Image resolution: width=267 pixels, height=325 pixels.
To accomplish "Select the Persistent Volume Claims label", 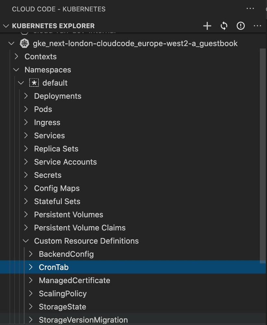I will click(80, 228).
